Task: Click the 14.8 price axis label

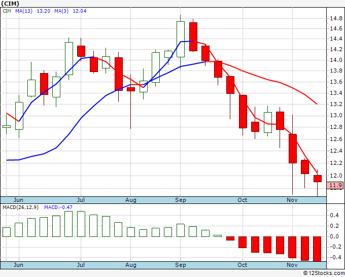Action: click(336, 18)
